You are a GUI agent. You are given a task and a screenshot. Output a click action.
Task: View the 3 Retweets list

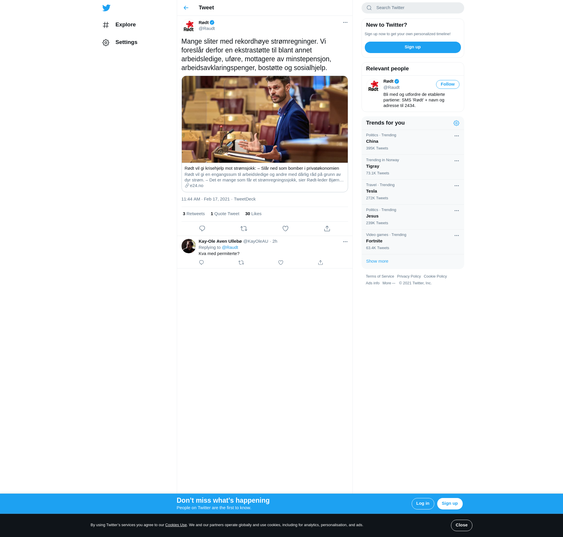pos(194,214)
